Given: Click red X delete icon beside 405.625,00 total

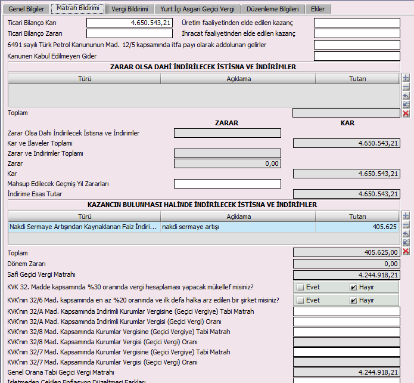Looking at the screenshot, I should point(406,251).
